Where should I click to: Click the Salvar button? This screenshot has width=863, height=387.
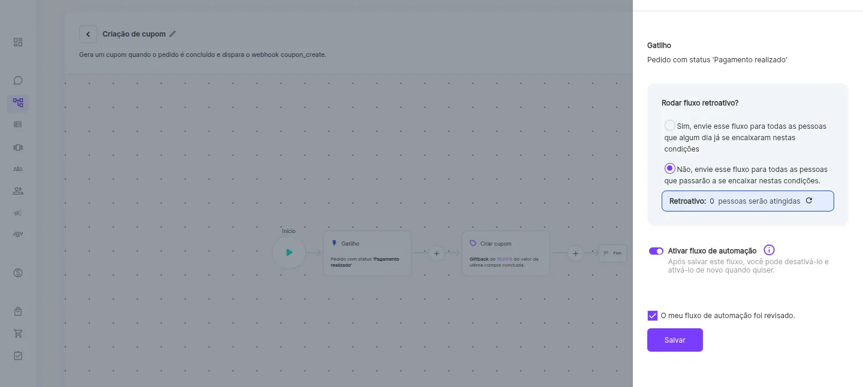675,340
